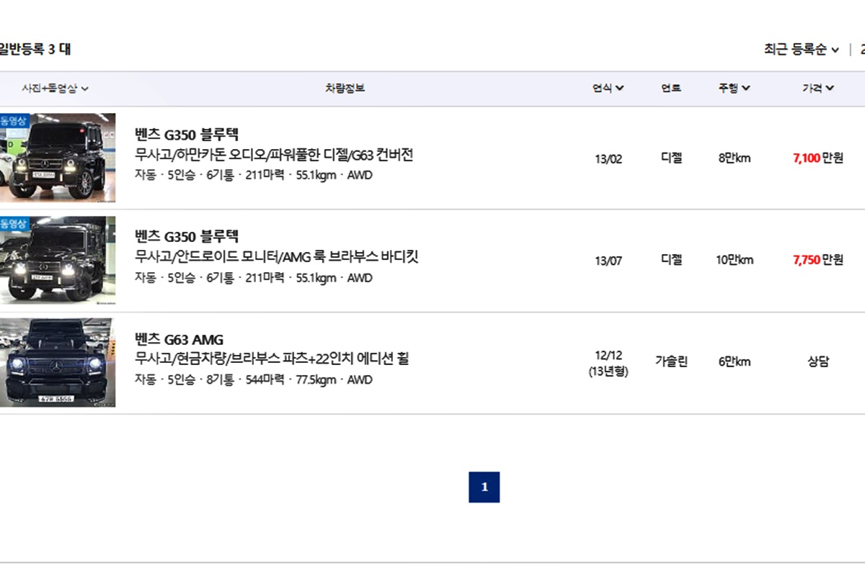Viewport: 865px width, 576px height.
Task: Open description with 안드로이드 모니터
Action: pos(277,257)
